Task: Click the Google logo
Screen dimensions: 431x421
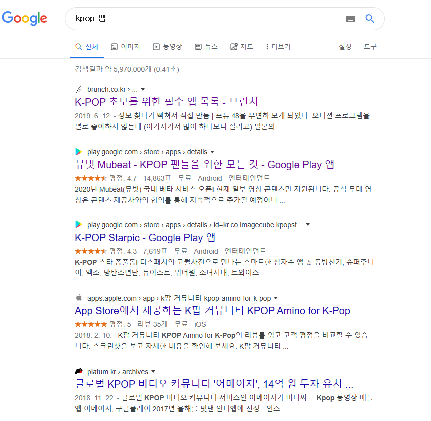Action: [x=25, y=18]
